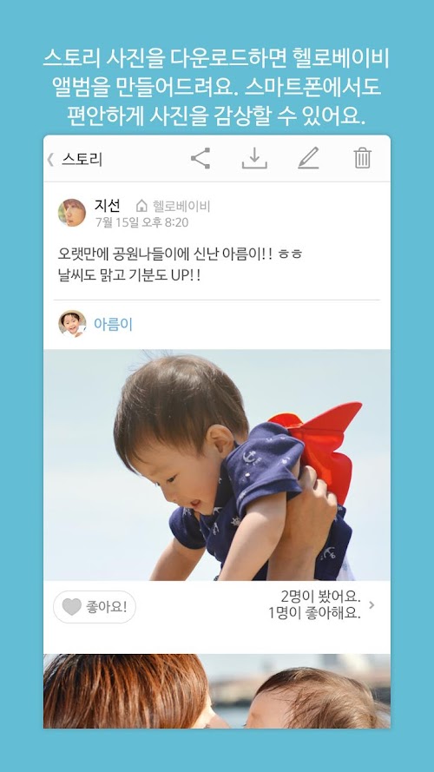
Task: Select the 아름이 tag name
Action: point(113,325)
